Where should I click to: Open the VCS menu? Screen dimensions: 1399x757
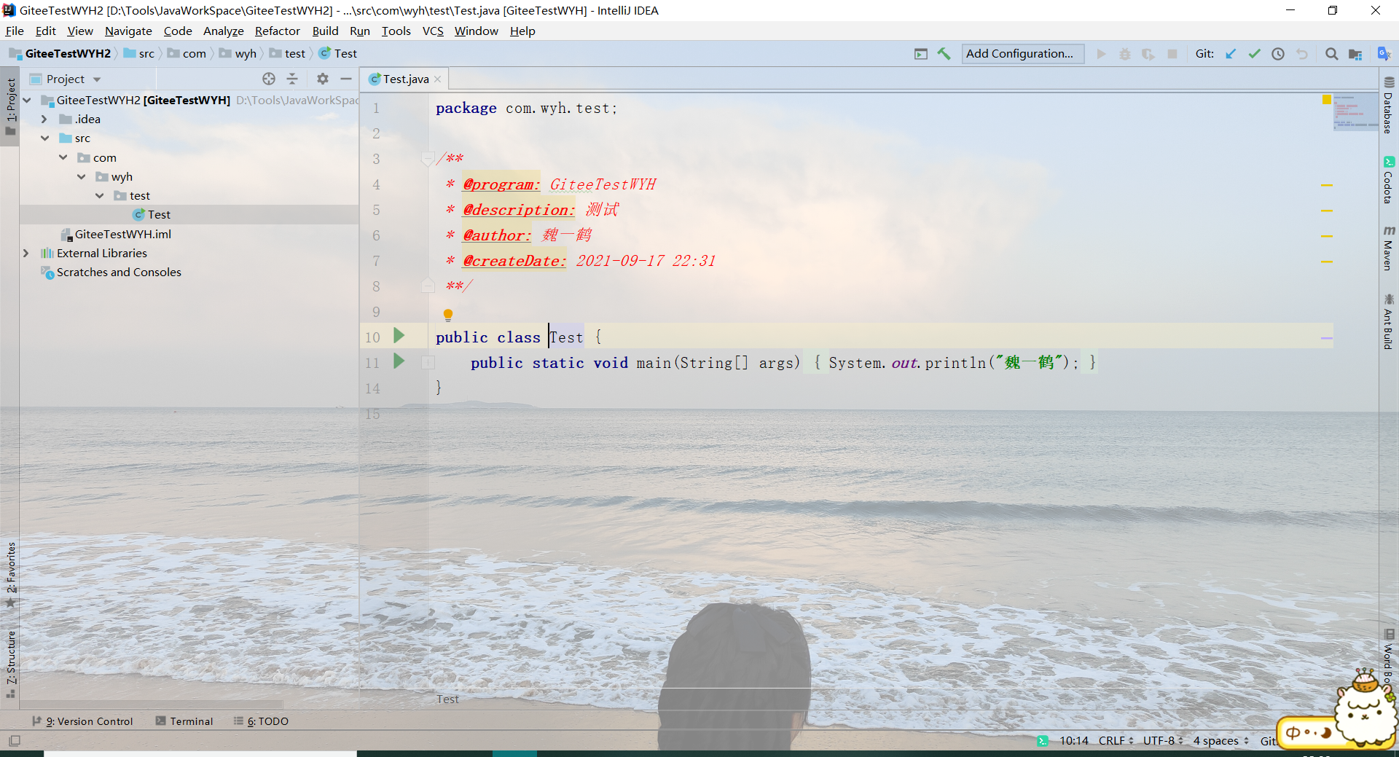pos(433,31)
